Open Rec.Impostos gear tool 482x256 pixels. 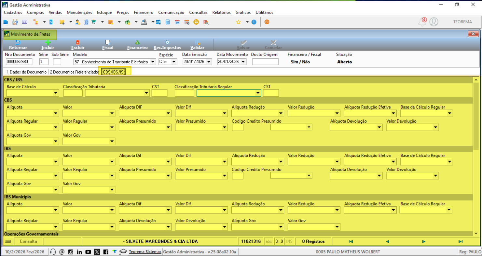167,43
